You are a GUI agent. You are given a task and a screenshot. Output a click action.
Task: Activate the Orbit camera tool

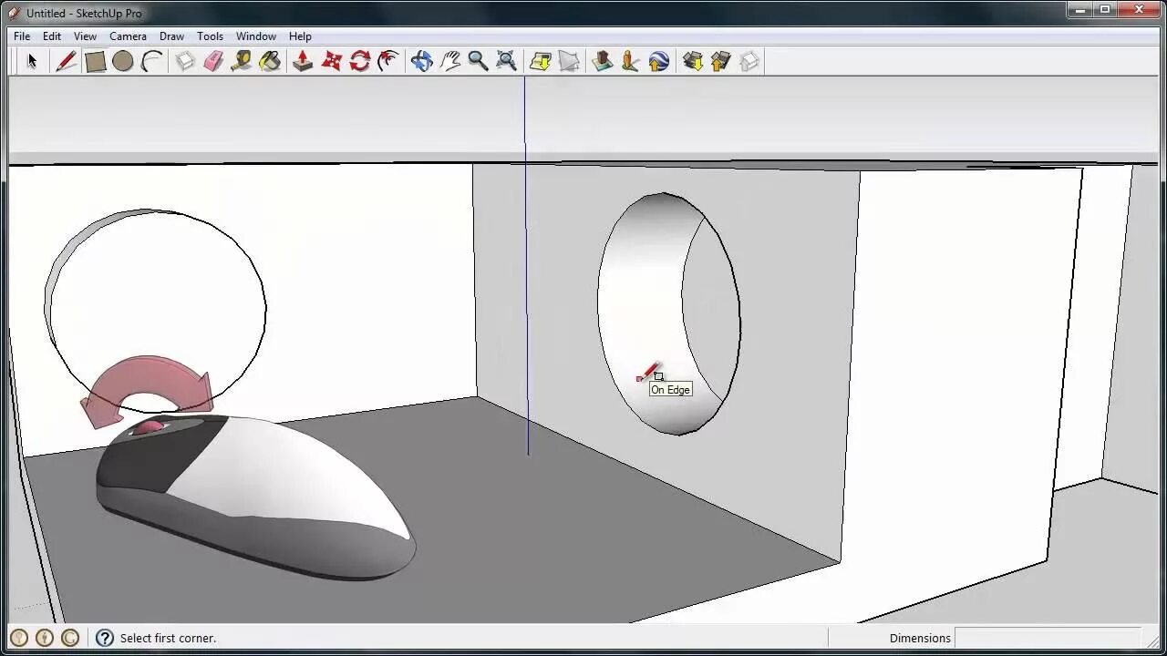click(x=422, y=61)
